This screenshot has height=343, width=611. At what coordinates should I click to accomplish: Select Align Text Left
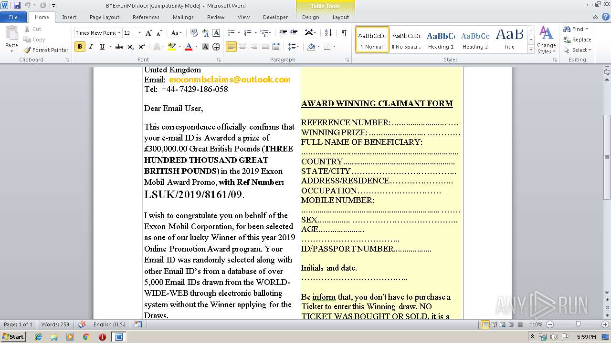pos(231,47)
